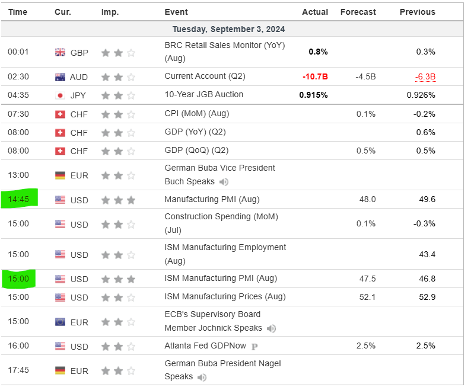Click the speaker icon after Buch Speaks

(224, 182)
